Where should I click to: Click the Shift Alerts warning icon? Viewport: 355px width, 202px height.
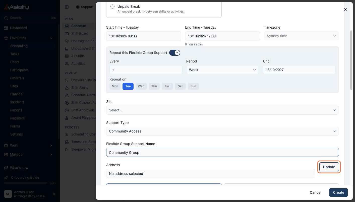click(x=67, y=88)
